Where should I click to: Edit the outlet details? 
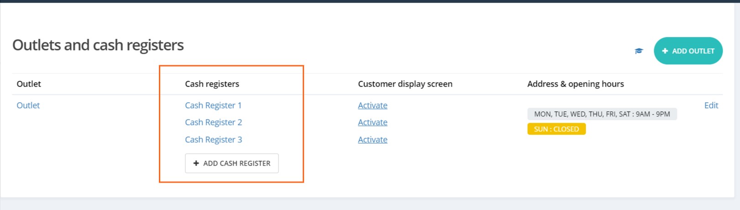click(x=711, y=105)
